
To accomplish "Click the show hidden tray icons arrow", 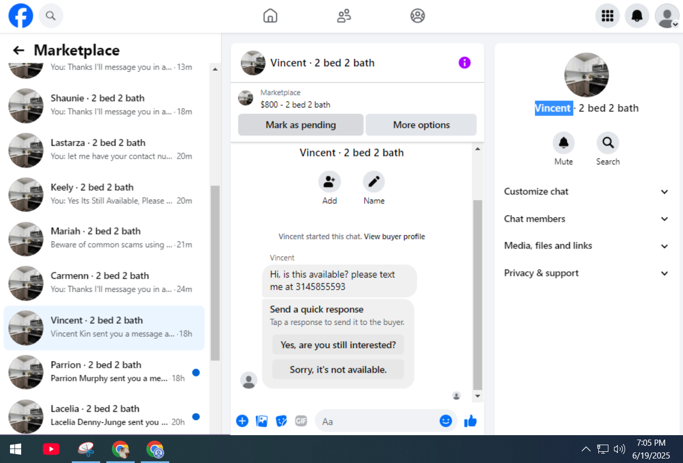I will [586, 449].
